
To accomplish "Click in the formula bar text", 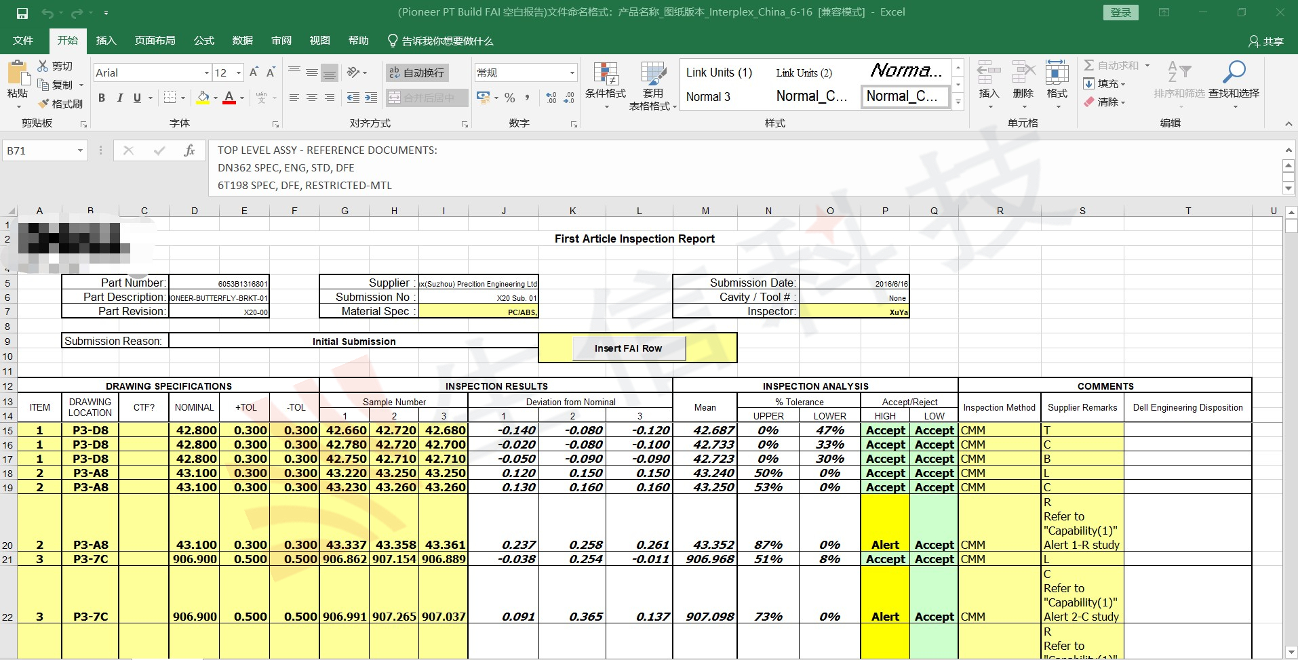I will [744, 168].
